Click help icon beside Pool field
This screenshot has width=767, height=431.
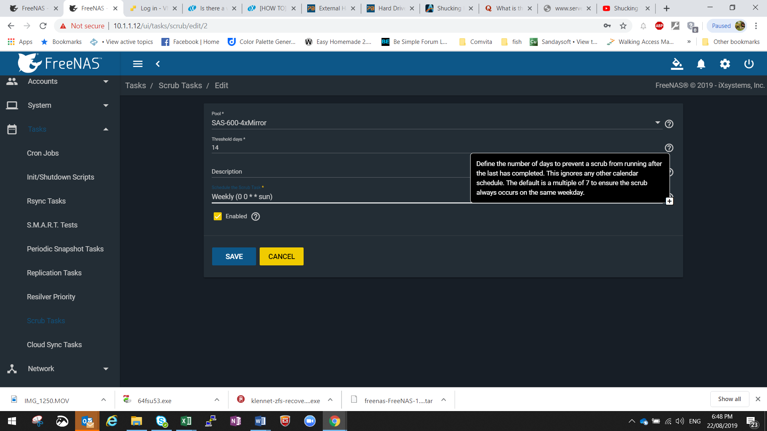click(669, 124)
